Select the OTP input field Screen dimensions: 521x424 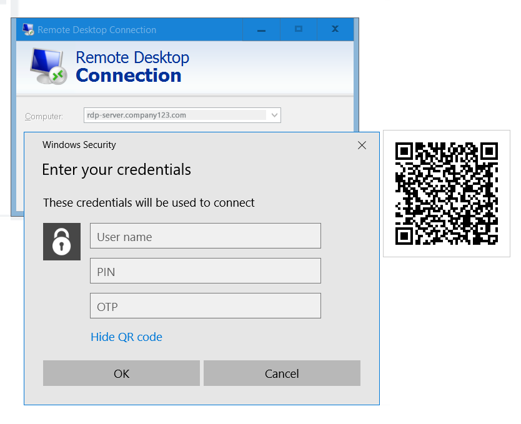pyautogui.click(x=206, y=305)
